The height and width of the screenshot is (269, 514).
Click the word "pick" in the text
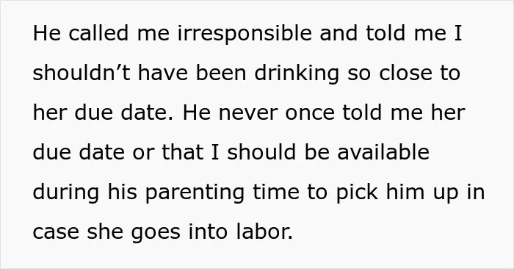tap(357, 193)
